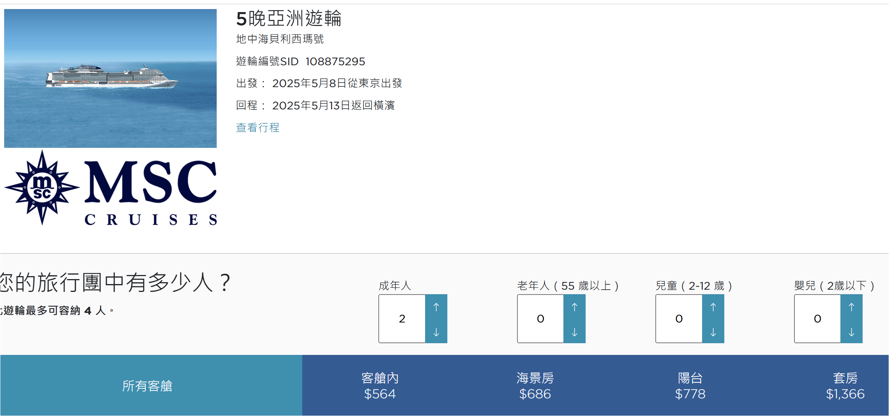Increase children (2-12 歲) count up arrow
Viewport: 889px width, 416px height.
[713, 307]
